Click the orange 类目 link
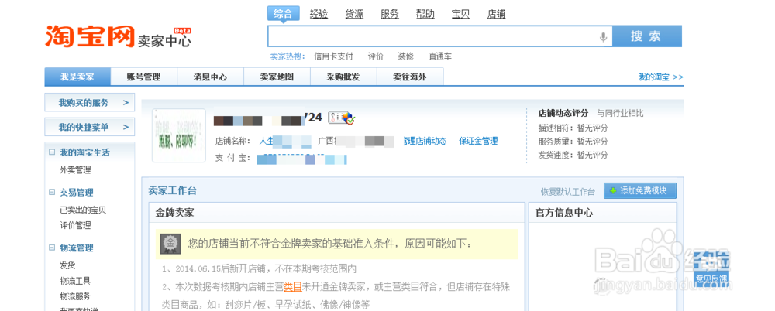775x311 pixels. [x=293, y=285]
